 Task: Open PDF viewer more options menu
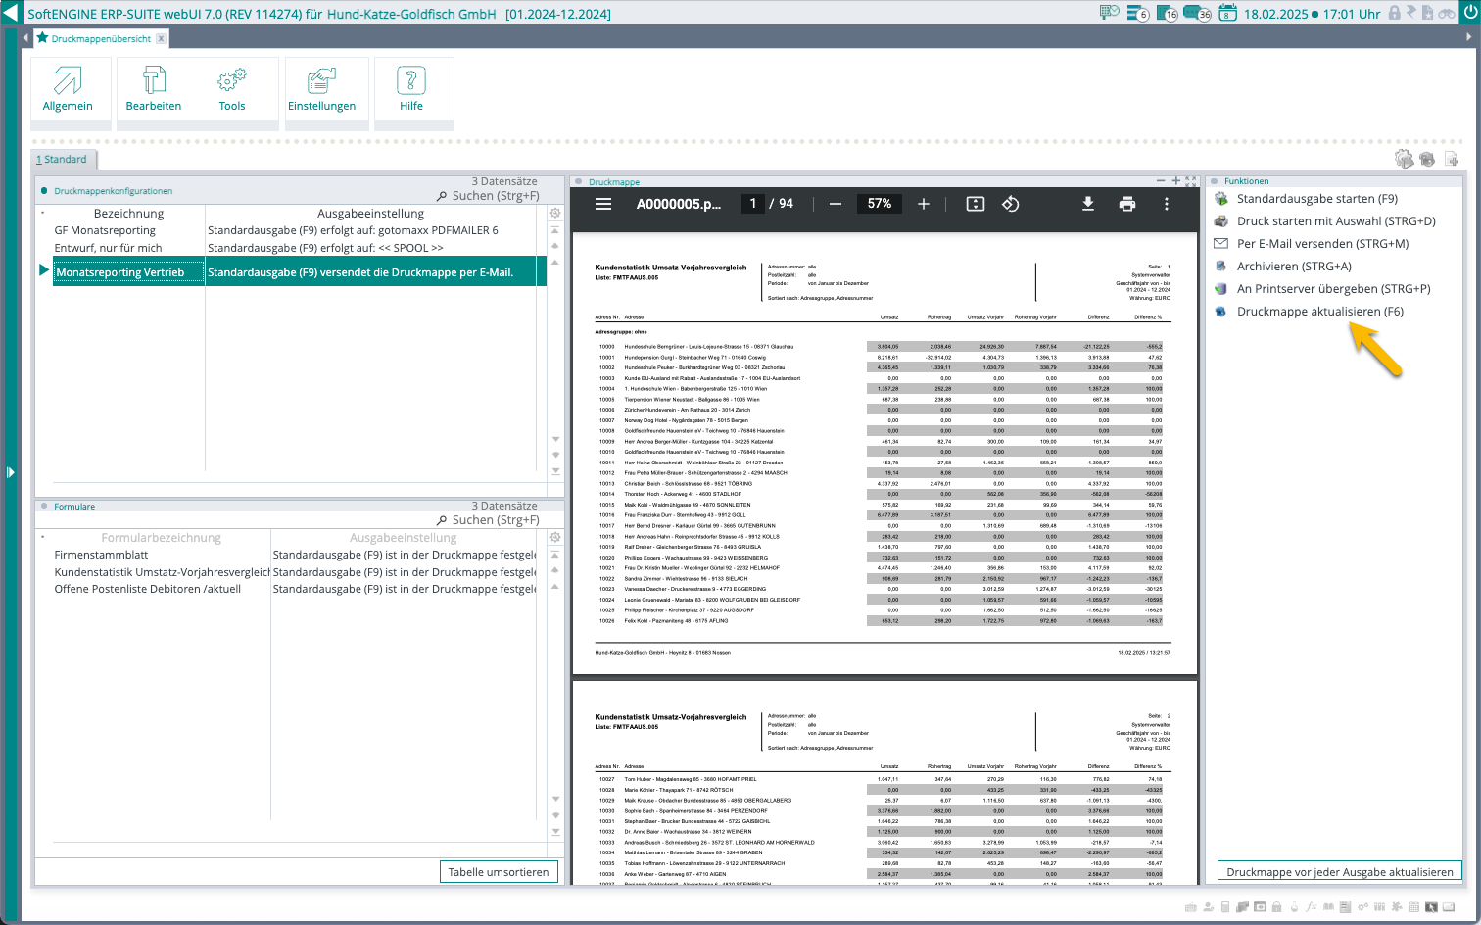click(x=1166, y=204)
